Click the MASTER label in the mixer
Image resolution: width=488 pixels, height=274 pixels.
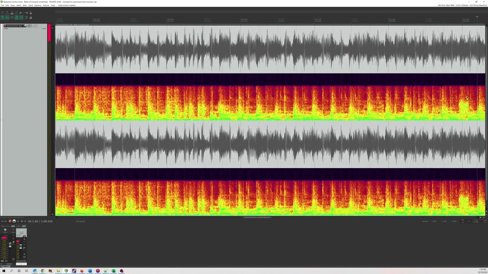point(9,264)
